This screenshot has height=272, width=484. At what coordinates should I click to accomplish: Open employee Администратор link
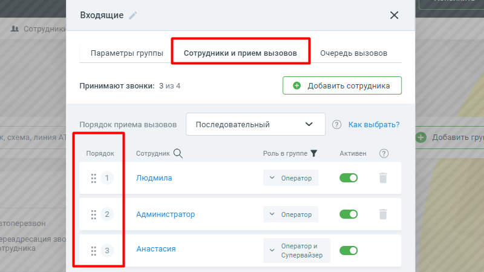click(165, 214)
